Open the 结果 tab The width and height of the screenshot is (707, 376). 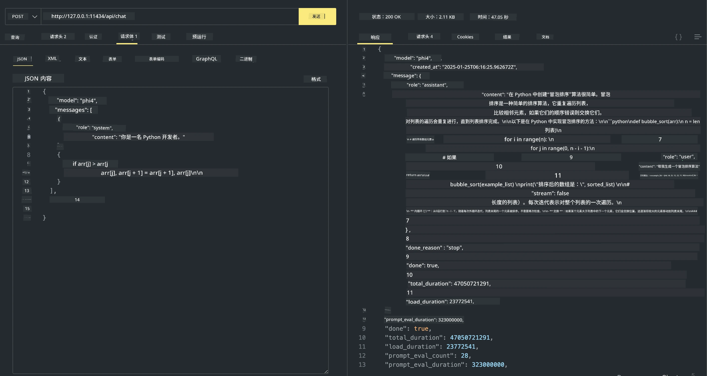click(x=507, y=37)
